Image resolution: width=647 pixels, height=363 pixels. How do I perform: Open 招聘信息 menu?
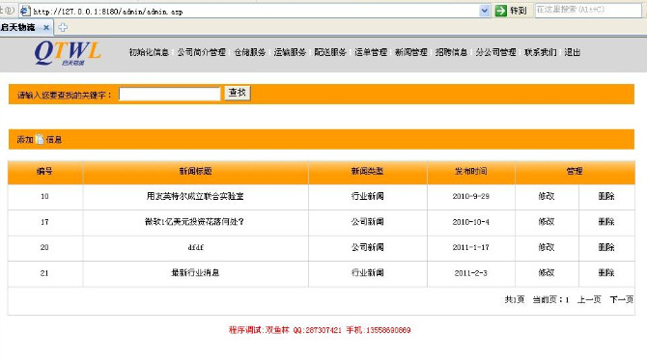point(451,52)
